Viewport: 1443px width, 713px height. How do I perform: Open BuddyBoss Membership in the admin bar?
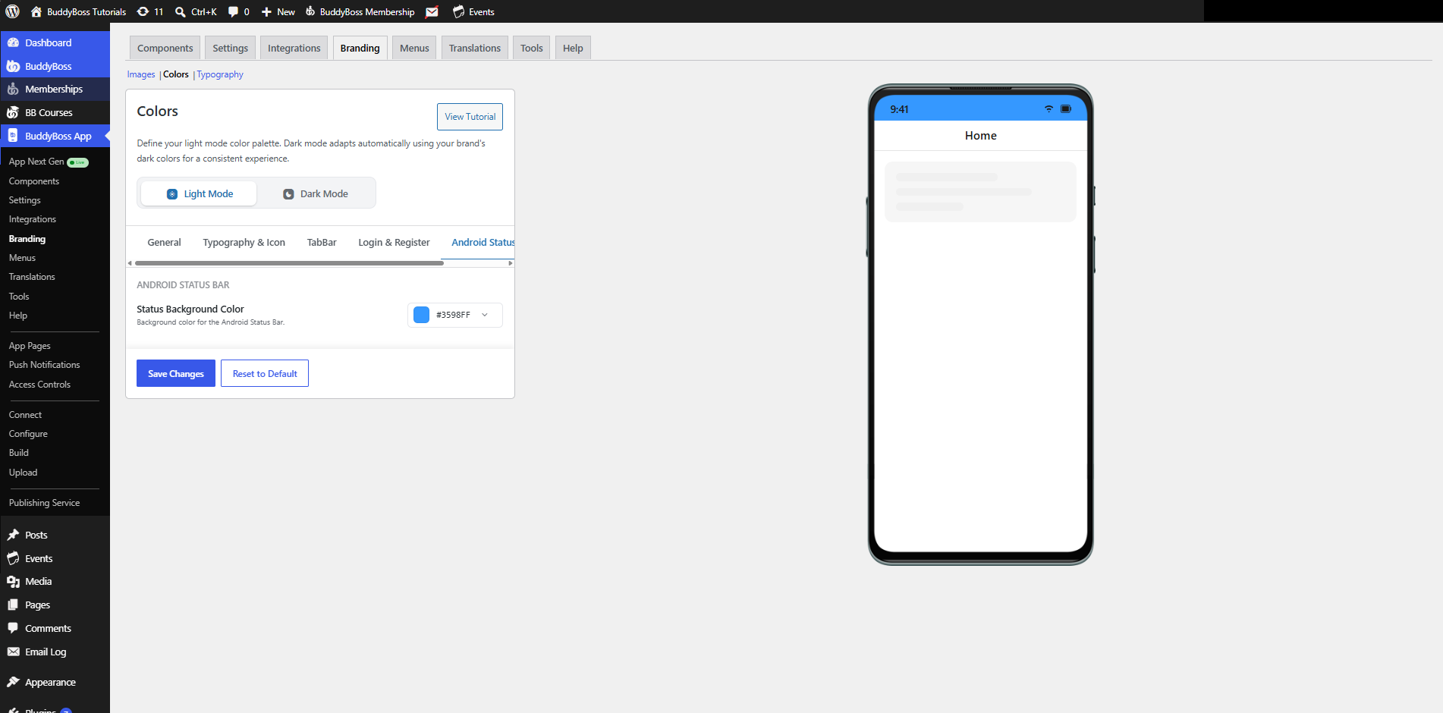(360, 11)
